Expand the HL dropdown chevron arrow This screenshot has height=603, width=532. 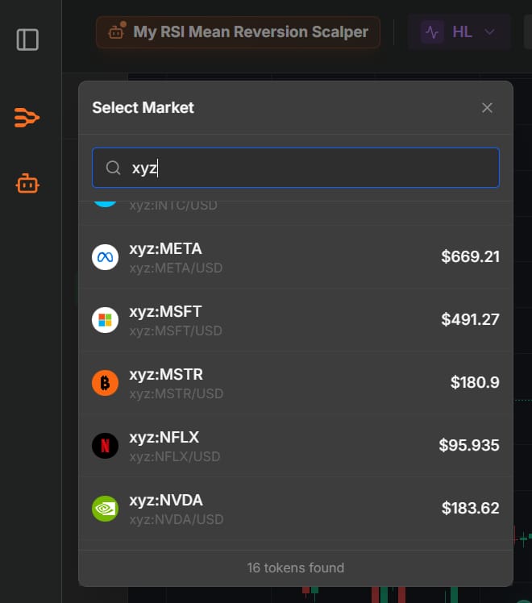click(x=489, y=32)
